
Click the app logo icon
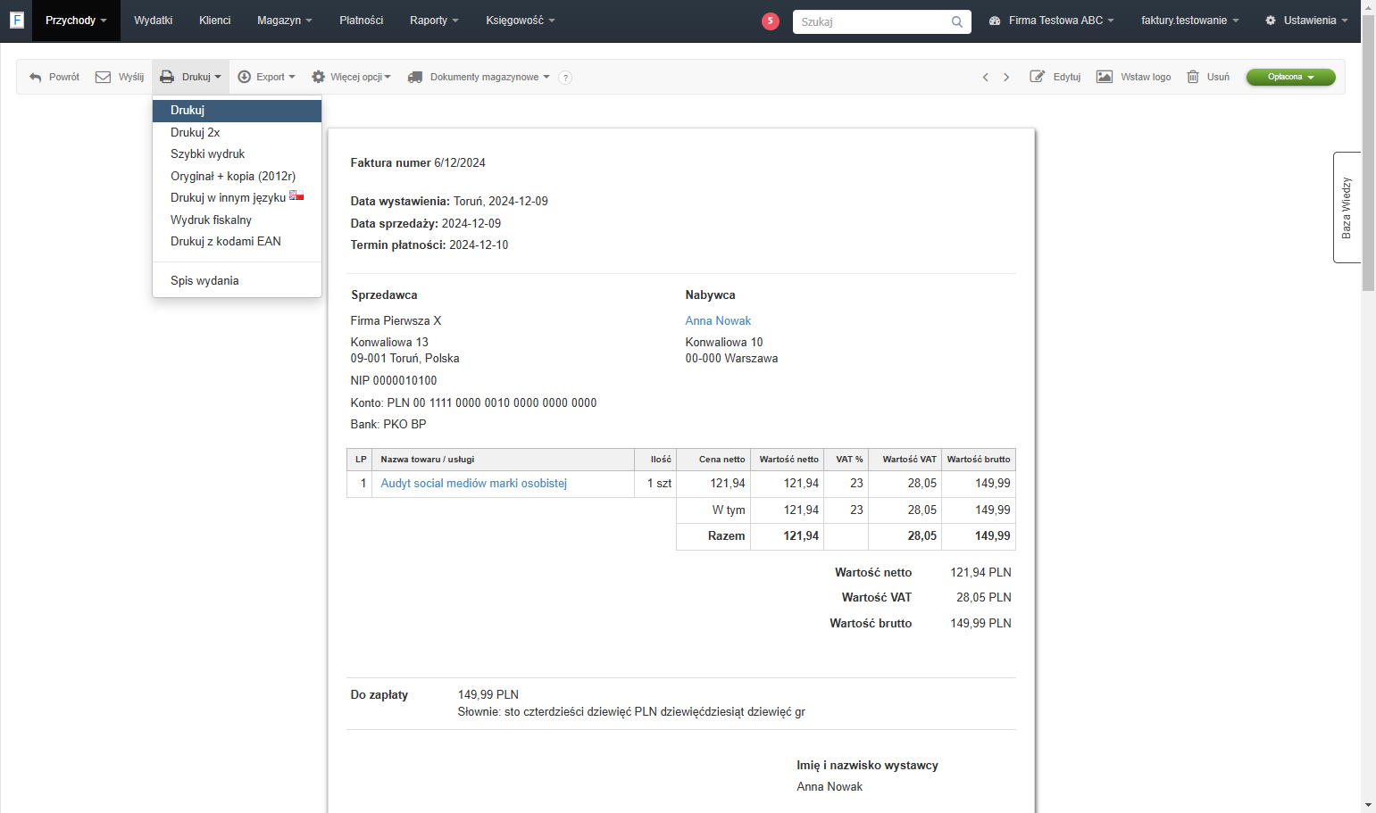tap(16, 20)
